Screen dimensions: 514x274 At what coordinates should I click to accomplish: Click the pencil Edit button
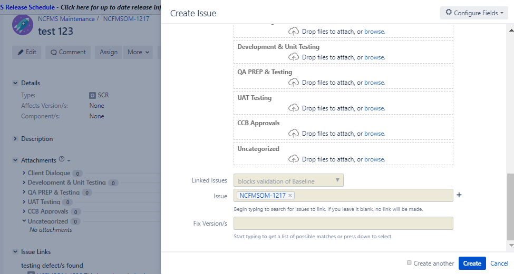click(x=26, y=52)
